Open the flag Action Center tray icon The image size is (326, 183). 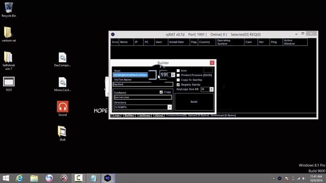(287, 178)
